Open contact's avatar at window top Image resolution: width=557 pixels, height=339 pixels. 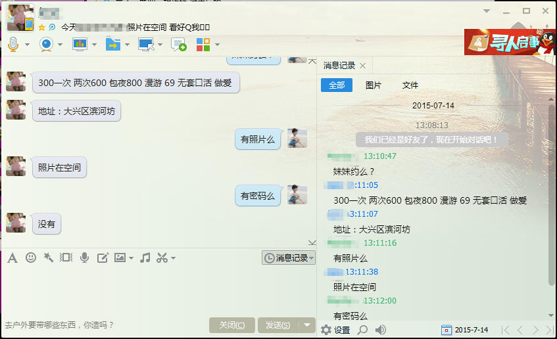coord(20,18)
